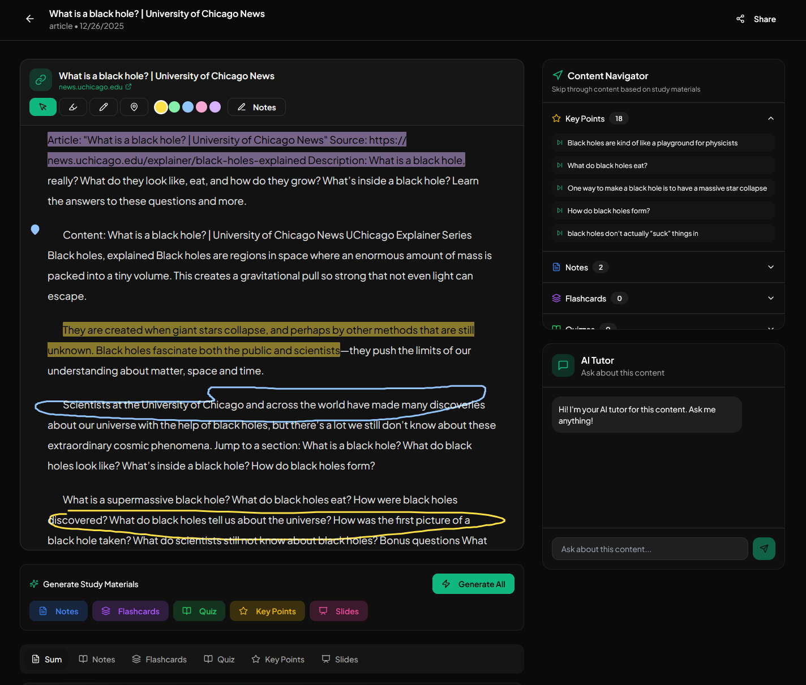The image size is (806, 685).
Task: Click the back arrow in the header
Action: pos(29,18)
